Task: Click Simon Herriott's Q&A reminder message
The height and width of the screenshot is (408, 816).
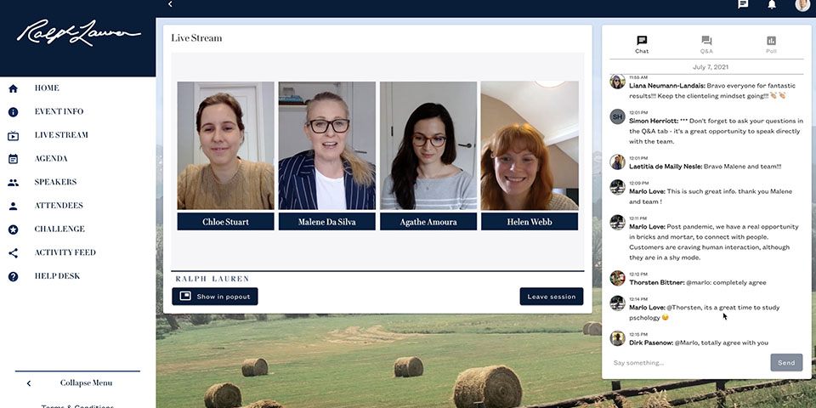Action: pyautogui.click(x=716, y=131)
